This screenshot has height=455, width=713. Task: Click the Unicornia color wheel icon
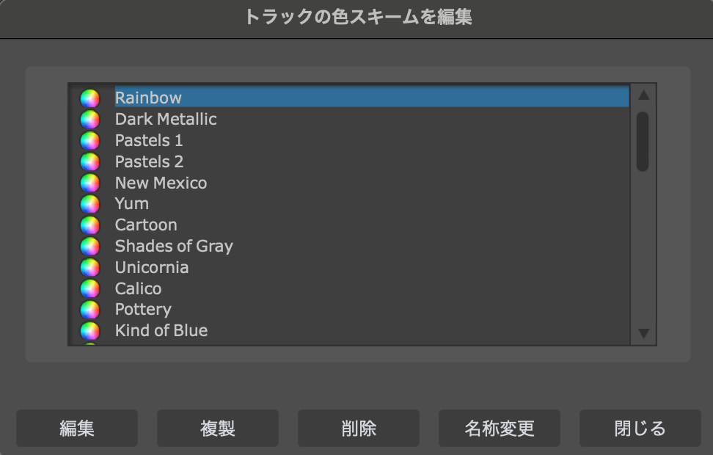89,267
